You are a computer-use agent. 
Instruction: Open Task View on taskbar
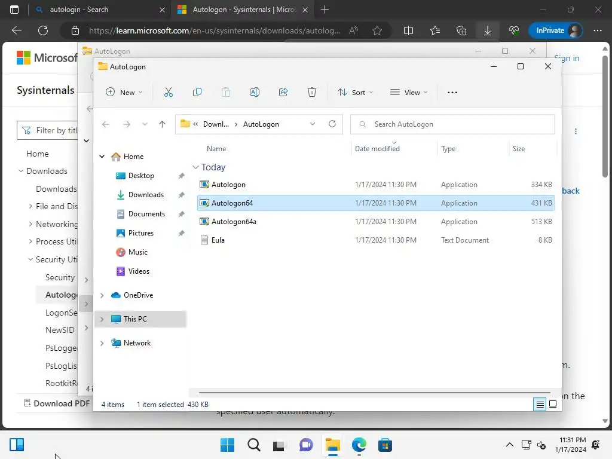pos(279,445)
